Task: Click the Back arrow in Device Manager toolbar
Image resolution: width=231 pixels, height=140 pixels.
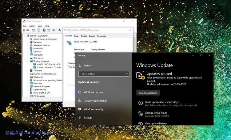Action: pyautogui.click(x=24, y=30)
